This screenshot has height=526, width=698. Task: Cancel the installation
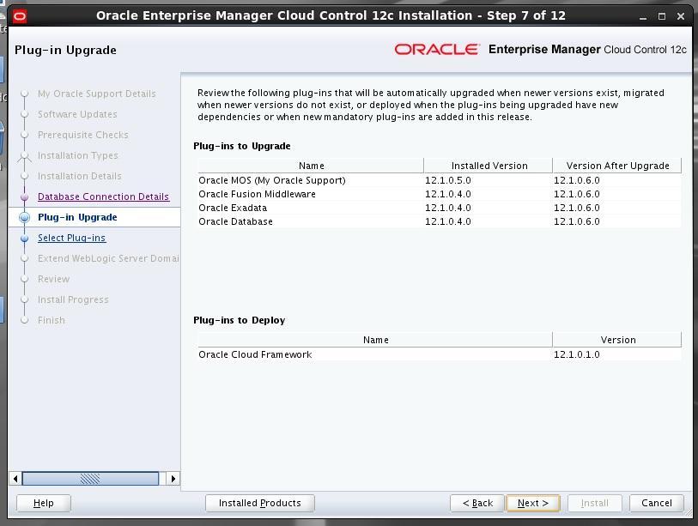(x=657, y=503)
